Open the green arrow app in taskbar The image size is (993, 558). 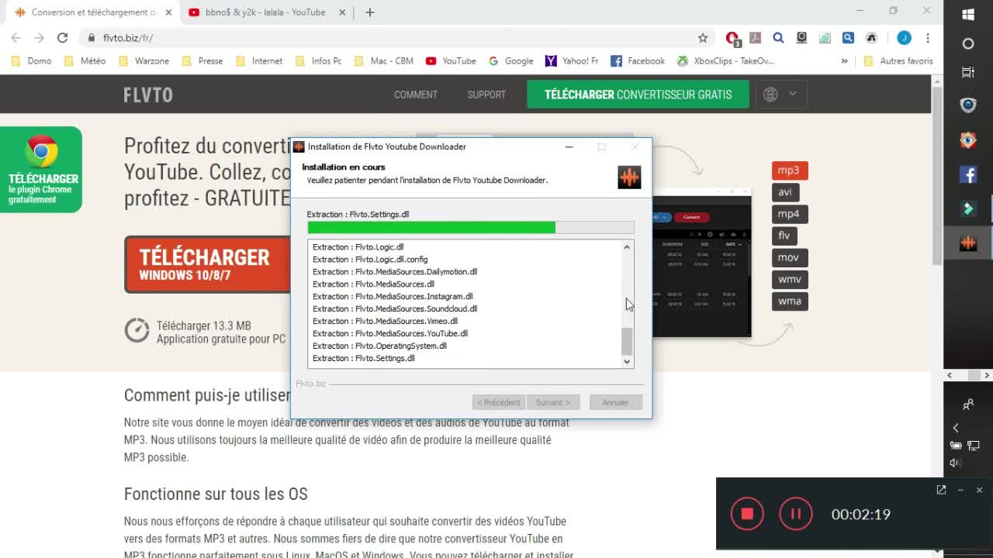click(968, 208)
